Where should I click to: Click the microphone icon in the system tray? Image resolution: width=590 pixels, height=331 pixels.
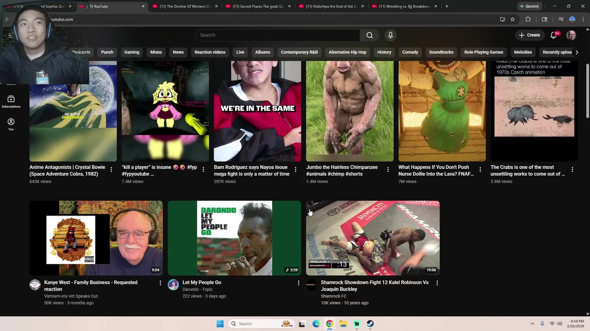[542, 324]
